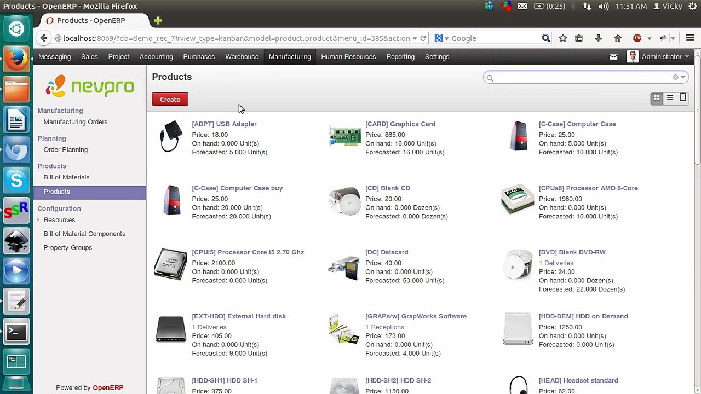This screenshot has height=394, width=701.
Task: Click the search magnifier icon in Products
Action: 490,78
